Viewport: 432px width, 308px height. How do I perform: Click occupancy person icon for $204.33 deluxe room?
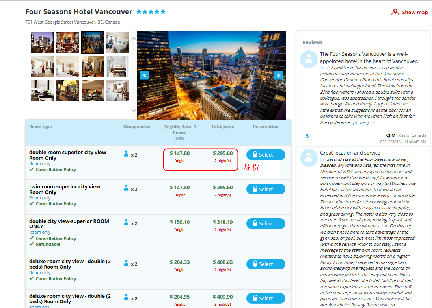pos(126,263)
